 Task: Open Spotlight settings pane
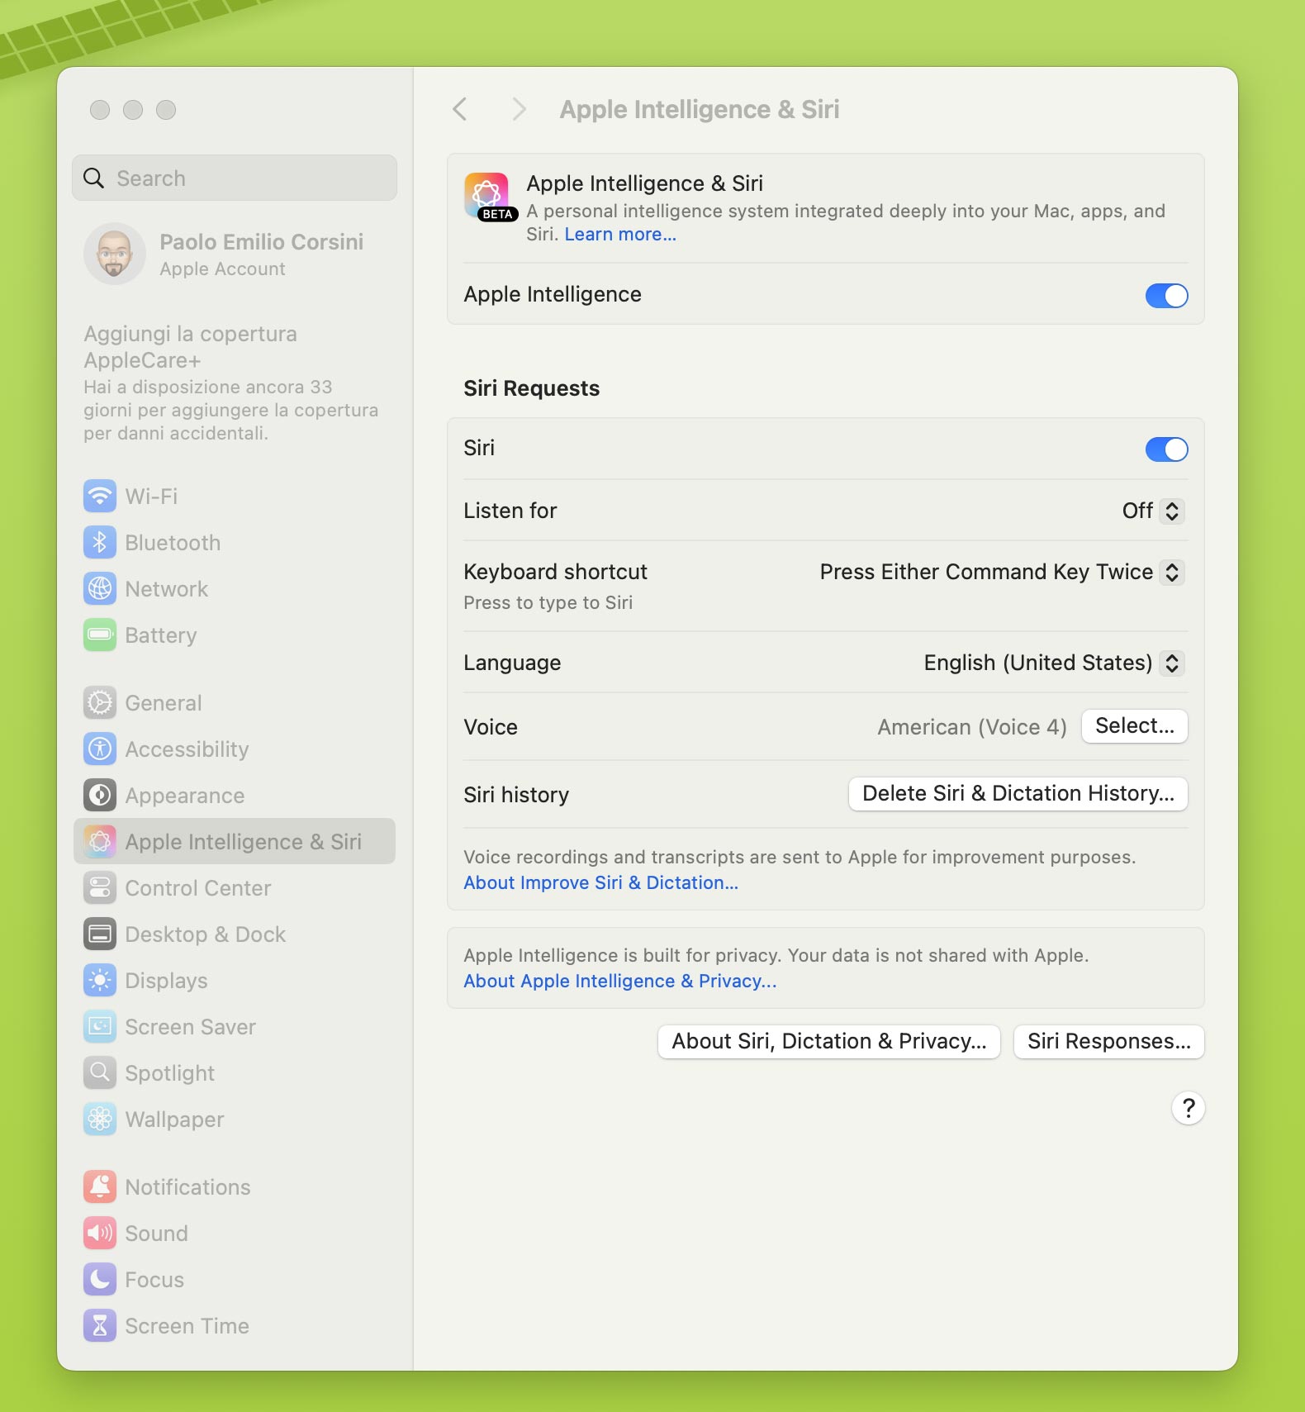pos(235,1072)
